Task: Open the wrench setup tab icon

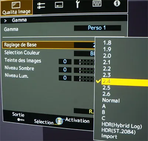Action: (77, 4)
